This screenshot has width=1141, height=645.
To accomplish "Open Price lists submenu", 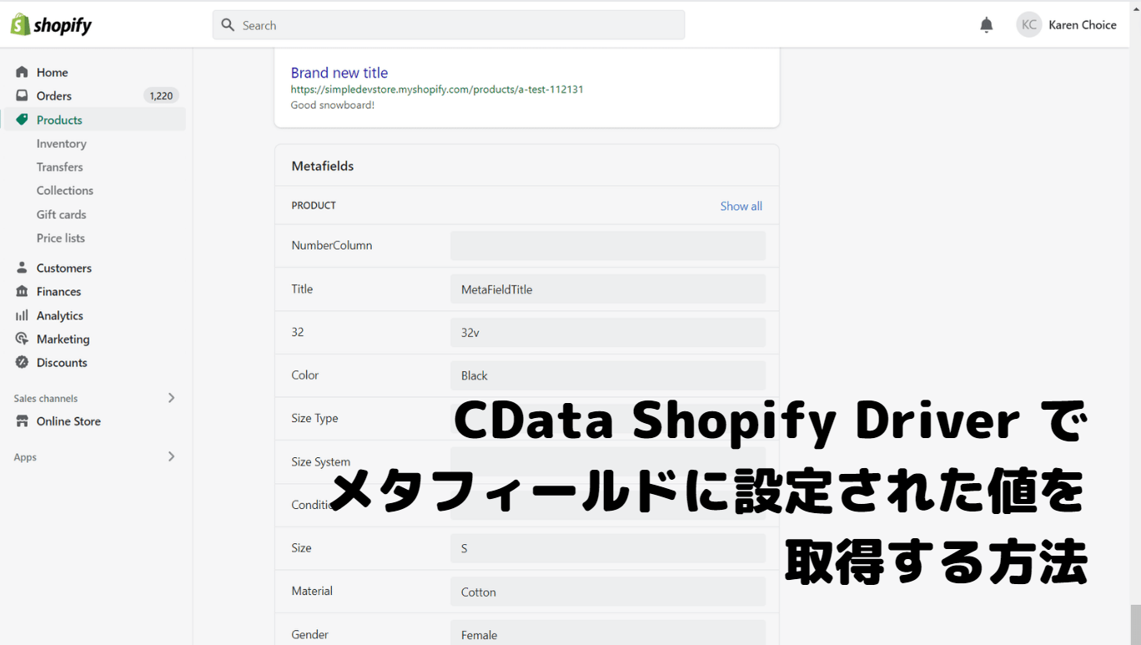I will click(x=61, y=238).
